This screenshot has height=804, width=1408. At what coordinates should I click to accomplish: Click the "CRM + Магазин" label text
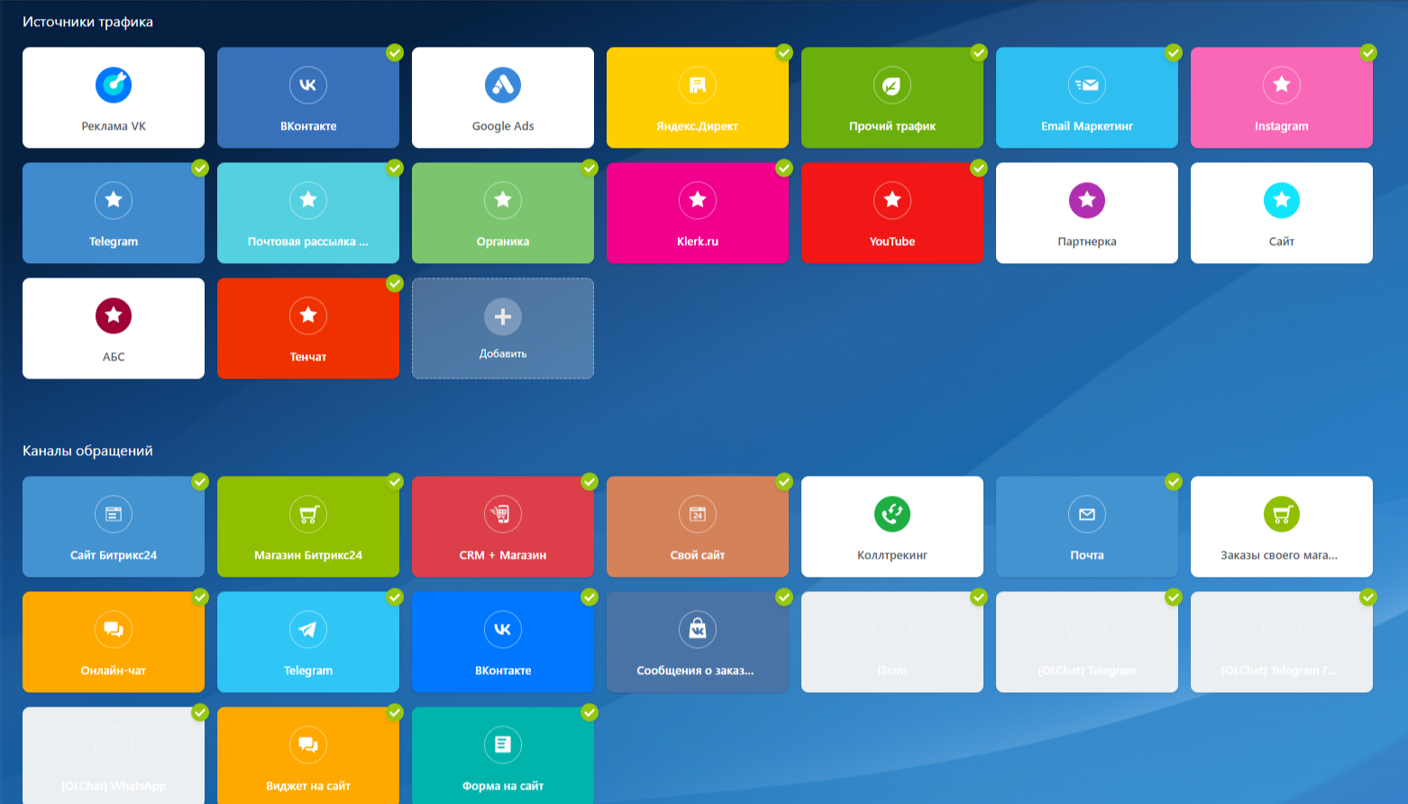[503, 555]
